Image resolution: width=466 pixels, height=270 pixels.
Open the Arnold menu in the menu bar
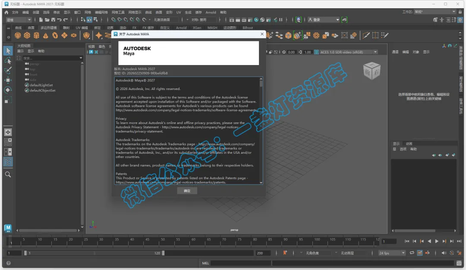tap(211, 12)
